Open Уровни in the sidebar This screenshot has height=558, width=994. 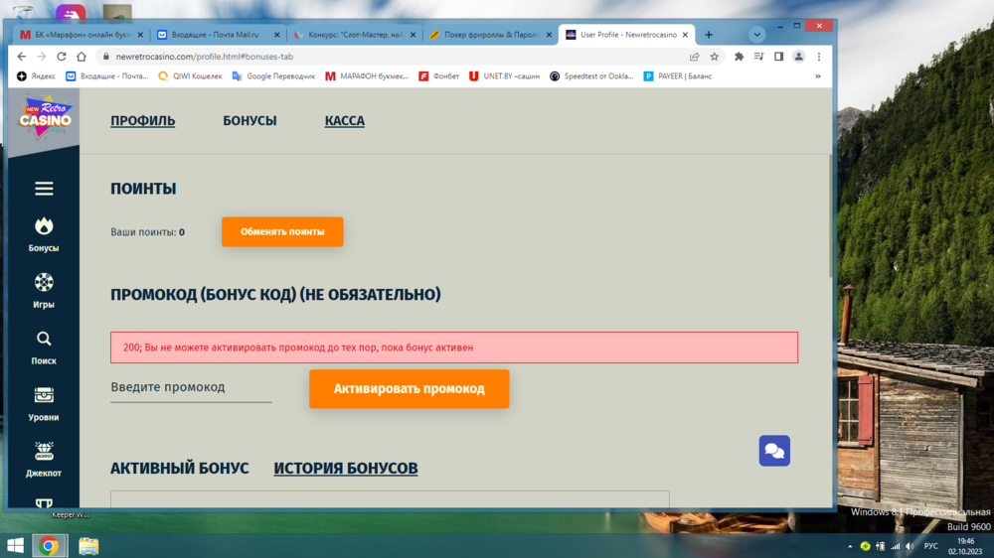coord(44,396)
